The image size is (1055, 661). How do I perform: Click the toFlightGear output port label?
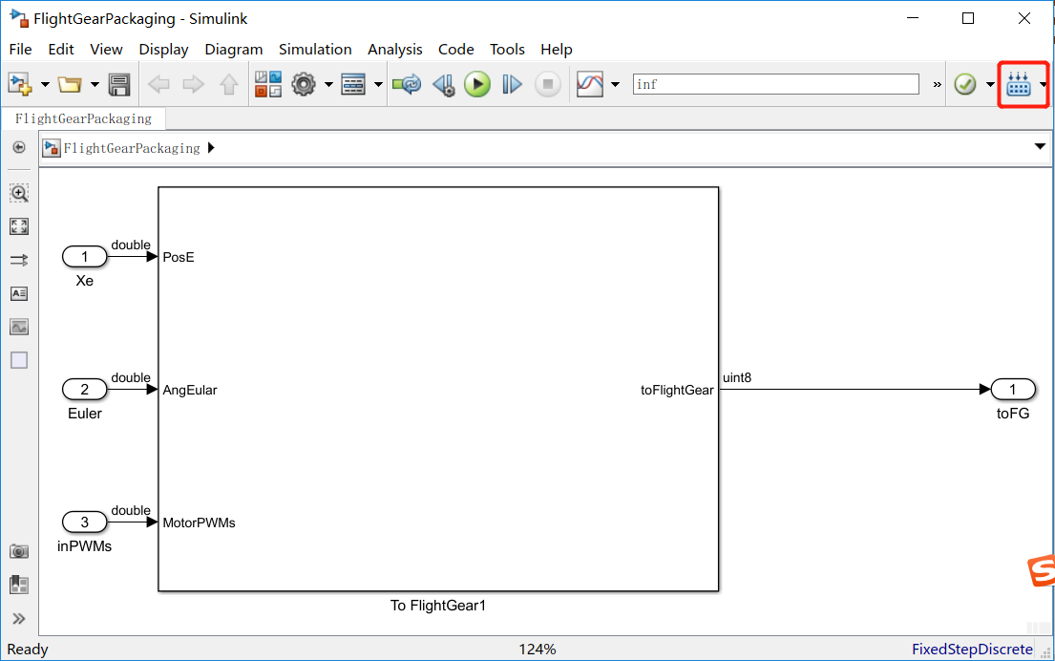click(x=677, y=390)
